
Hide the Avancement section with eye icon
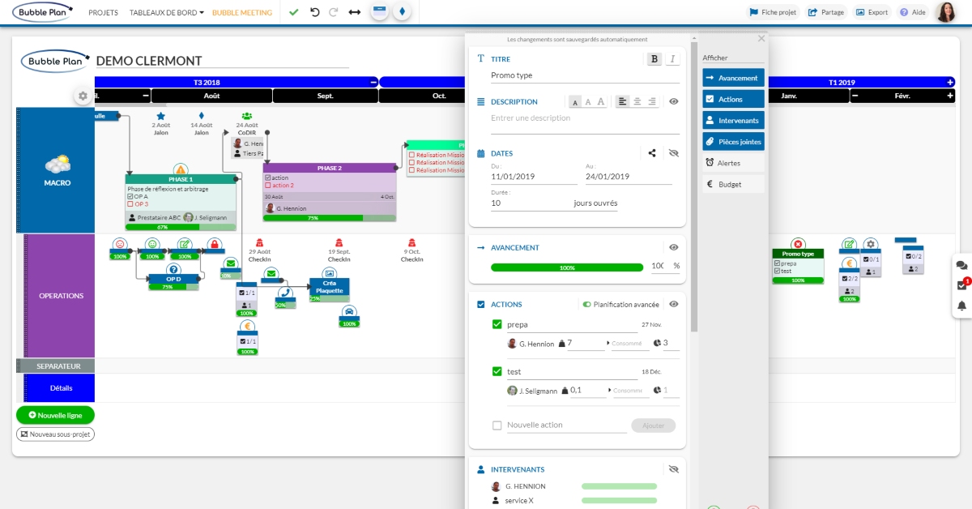[x=673, y=247]
